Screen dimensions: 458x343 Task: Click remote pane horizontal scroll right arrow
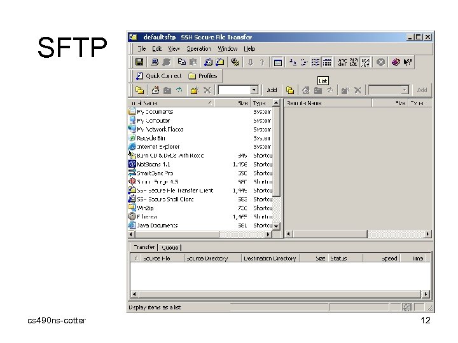coord(428,234)
